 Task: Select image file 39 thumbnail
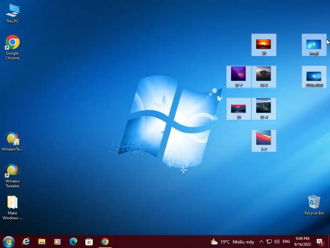click(239, 109)
